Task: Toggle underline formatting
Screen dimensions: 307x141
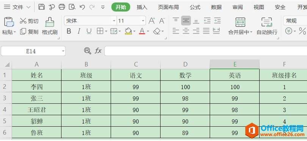Action: (x=89, y=31)
